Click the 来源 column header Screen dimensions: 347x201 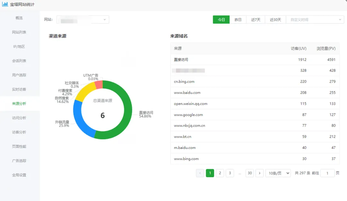click(x=178, y=48)
